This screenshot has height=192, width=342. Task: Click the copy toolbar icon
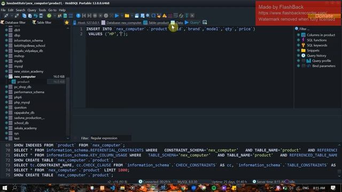[x=24, y=15]
